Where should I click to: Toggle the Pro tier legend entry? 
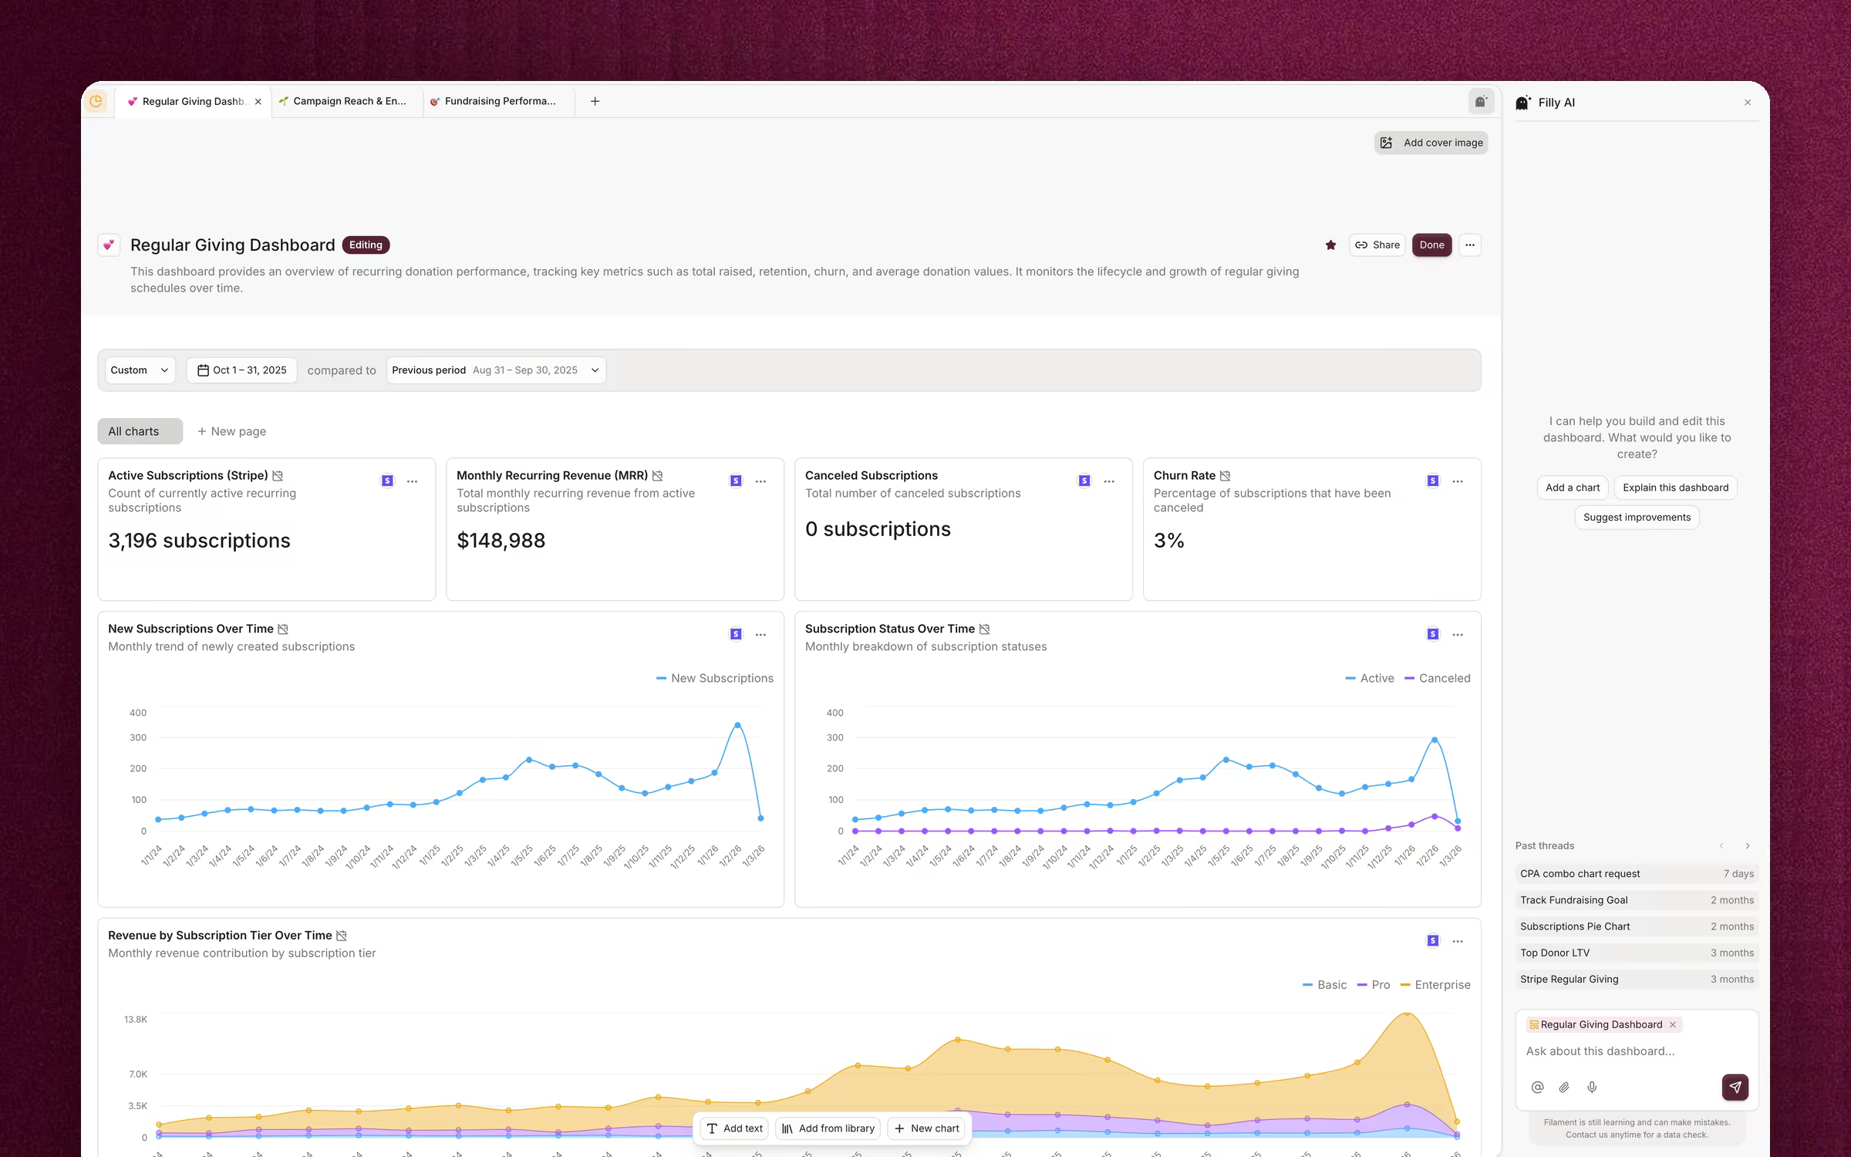1374,985
